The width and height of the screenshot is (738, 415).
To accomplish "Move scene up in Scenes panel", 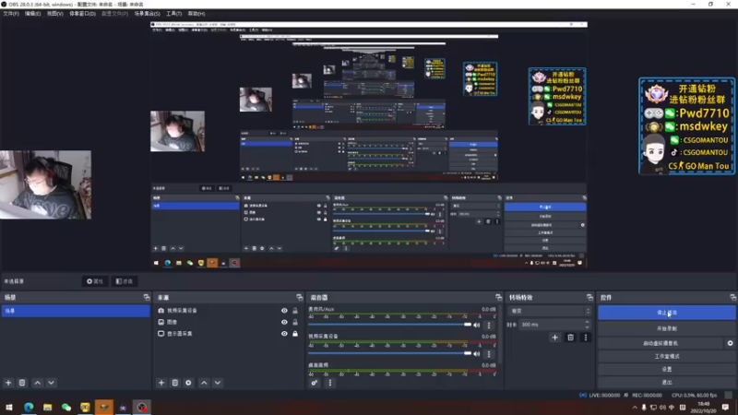I will [x=38, y=383].
